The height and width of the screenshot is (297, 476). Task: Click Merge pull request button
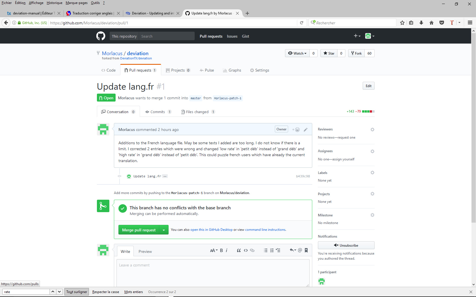pos(139,230)
